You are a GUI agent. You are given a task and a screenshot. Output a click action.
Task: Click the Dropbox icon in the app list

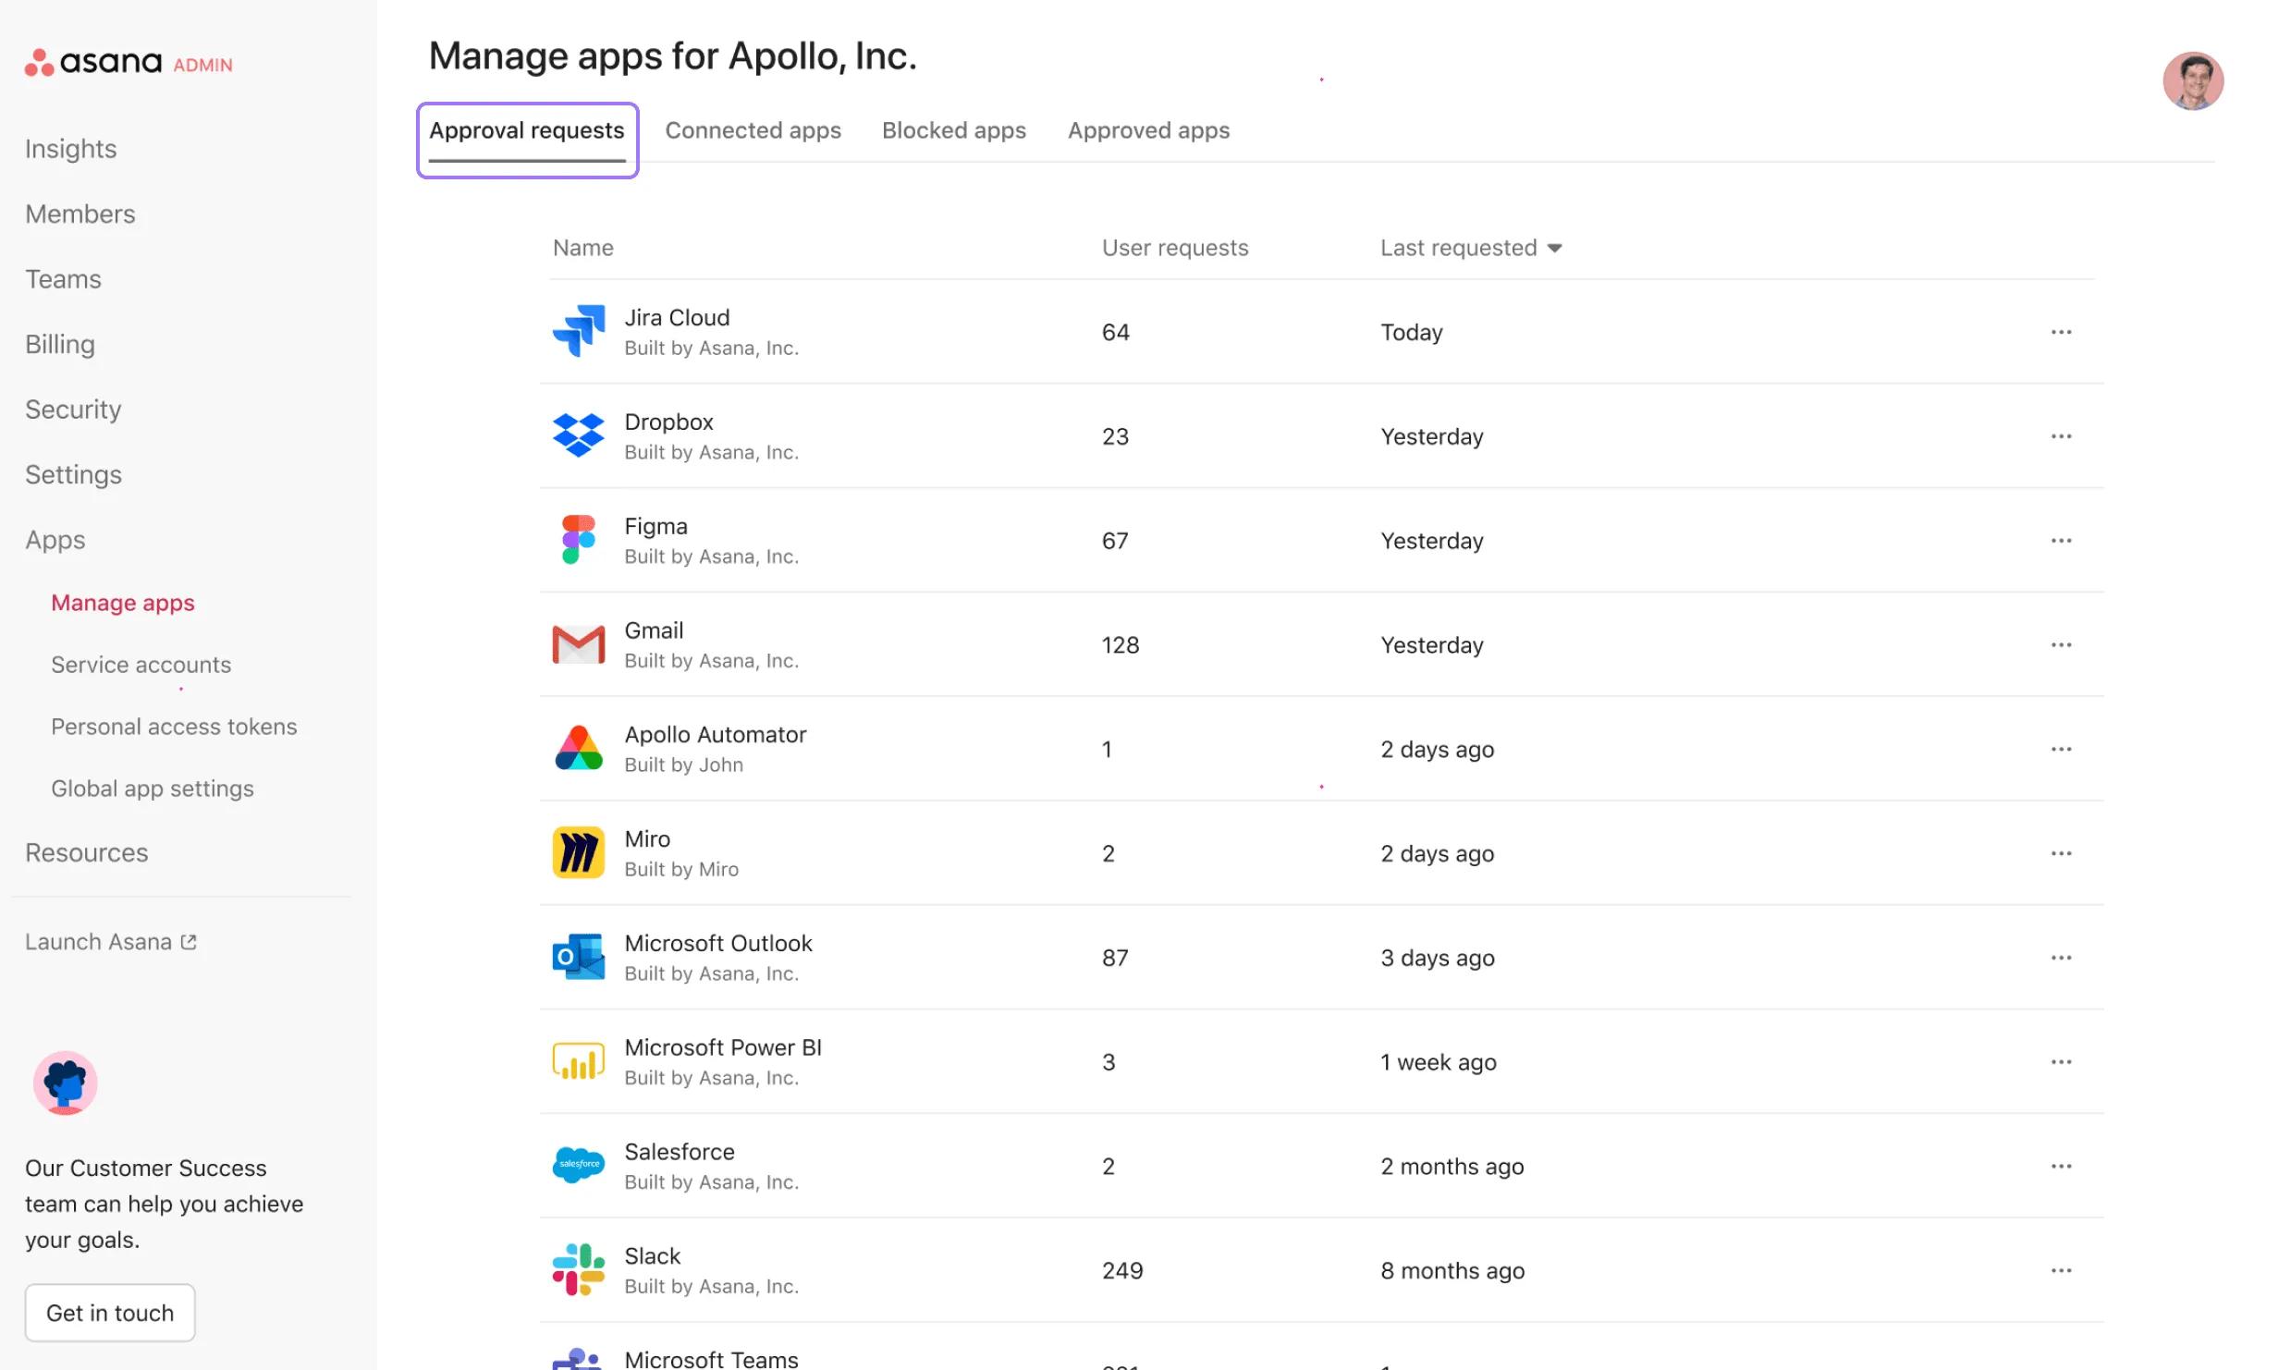578,435
